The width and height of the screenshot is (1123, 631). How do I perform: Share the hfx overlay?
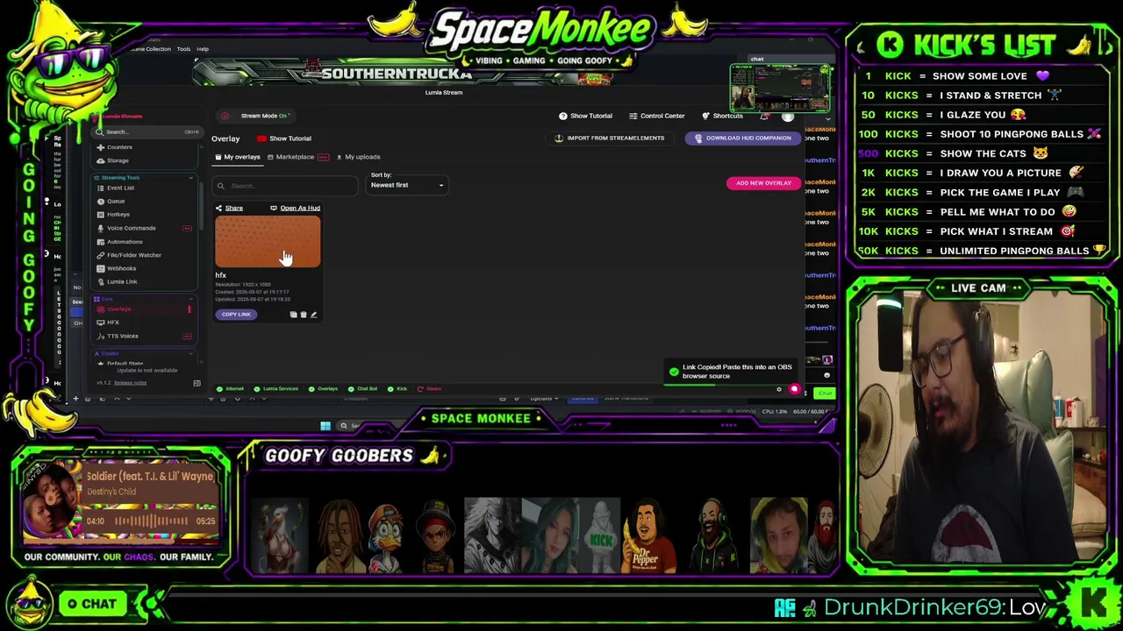point(229,208)
